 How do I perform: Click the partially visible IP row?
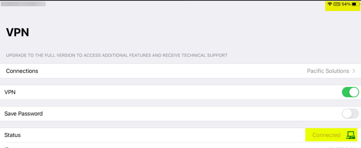pos(181,145)
